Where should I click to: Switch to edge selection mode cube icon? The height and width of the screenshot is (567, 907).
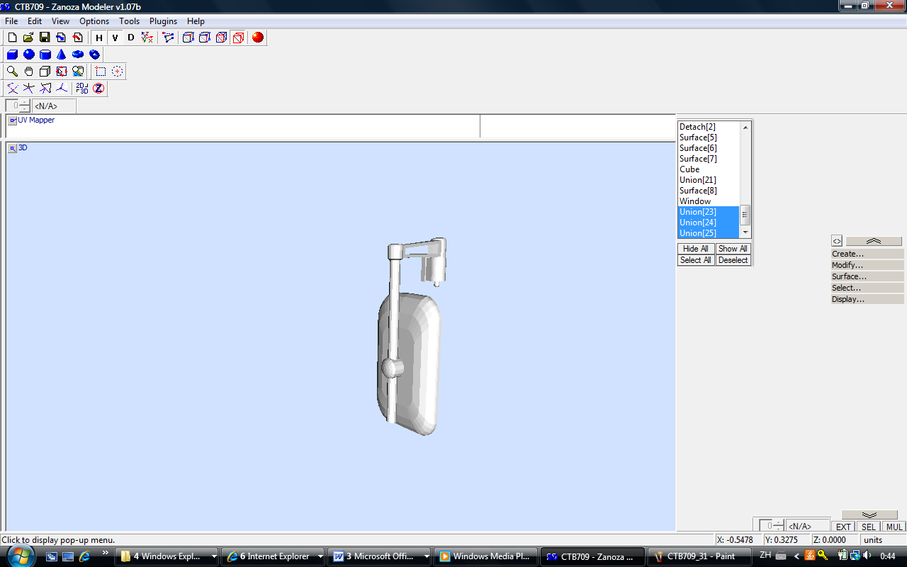click(x=205, y=38)
